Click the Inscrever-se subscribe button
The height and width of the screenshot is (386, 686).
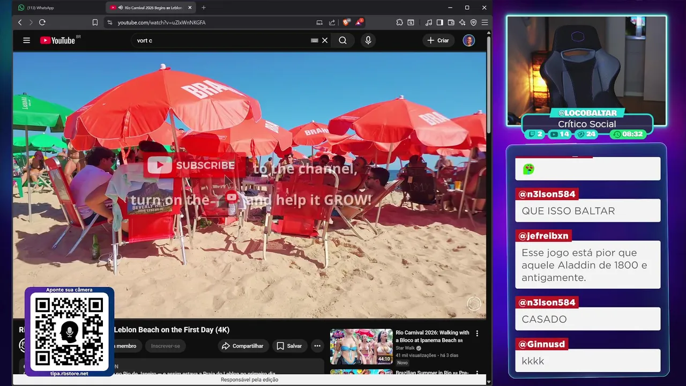coord(166,346)
